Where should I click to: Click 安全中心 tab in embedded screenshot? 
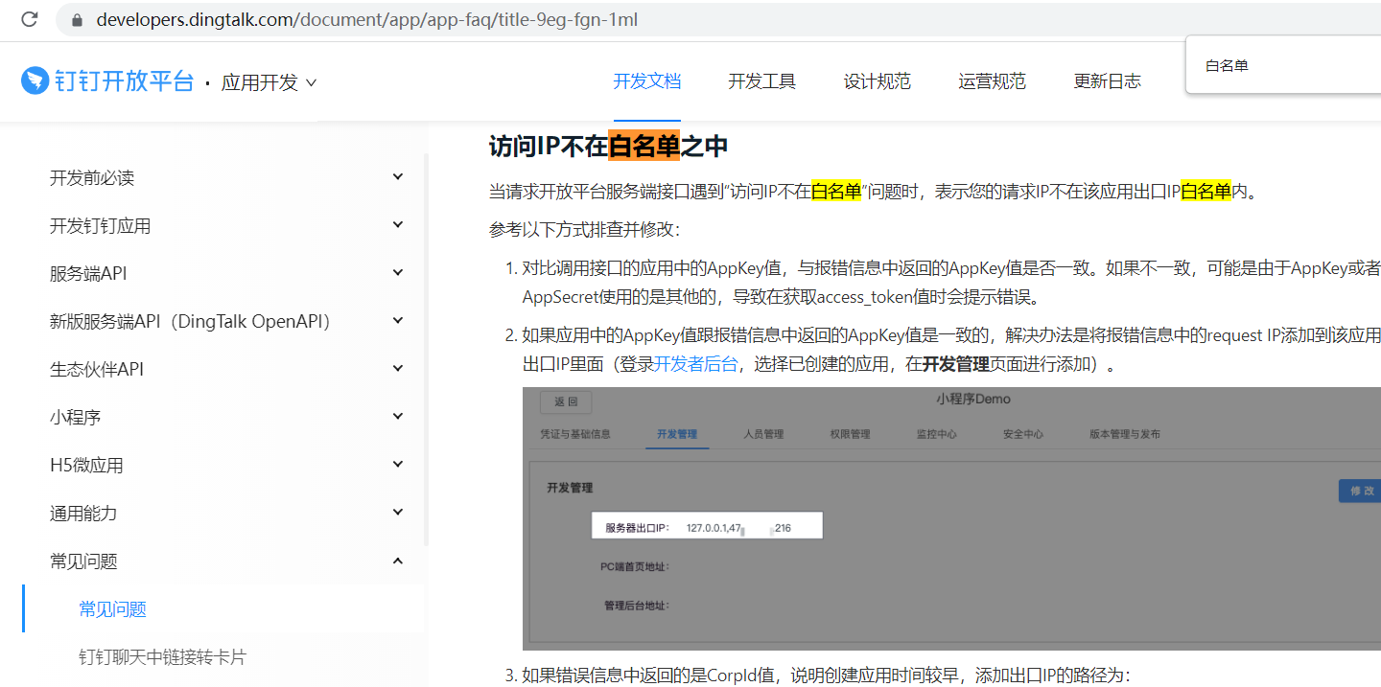tap(1023, 434)
